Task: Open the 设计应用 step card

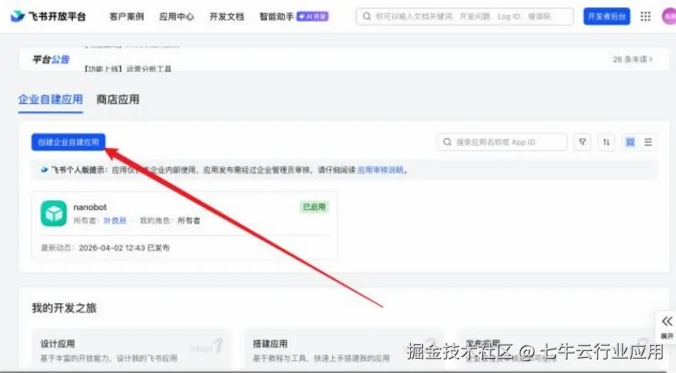Action: pyautogui.click(x=131, y=350)
